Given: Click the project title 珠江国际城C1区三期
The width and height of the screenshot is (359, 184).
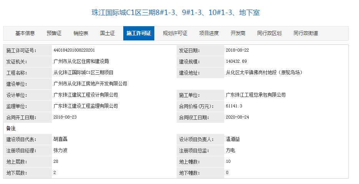Looking at the screenshot, I should point(175,13).
